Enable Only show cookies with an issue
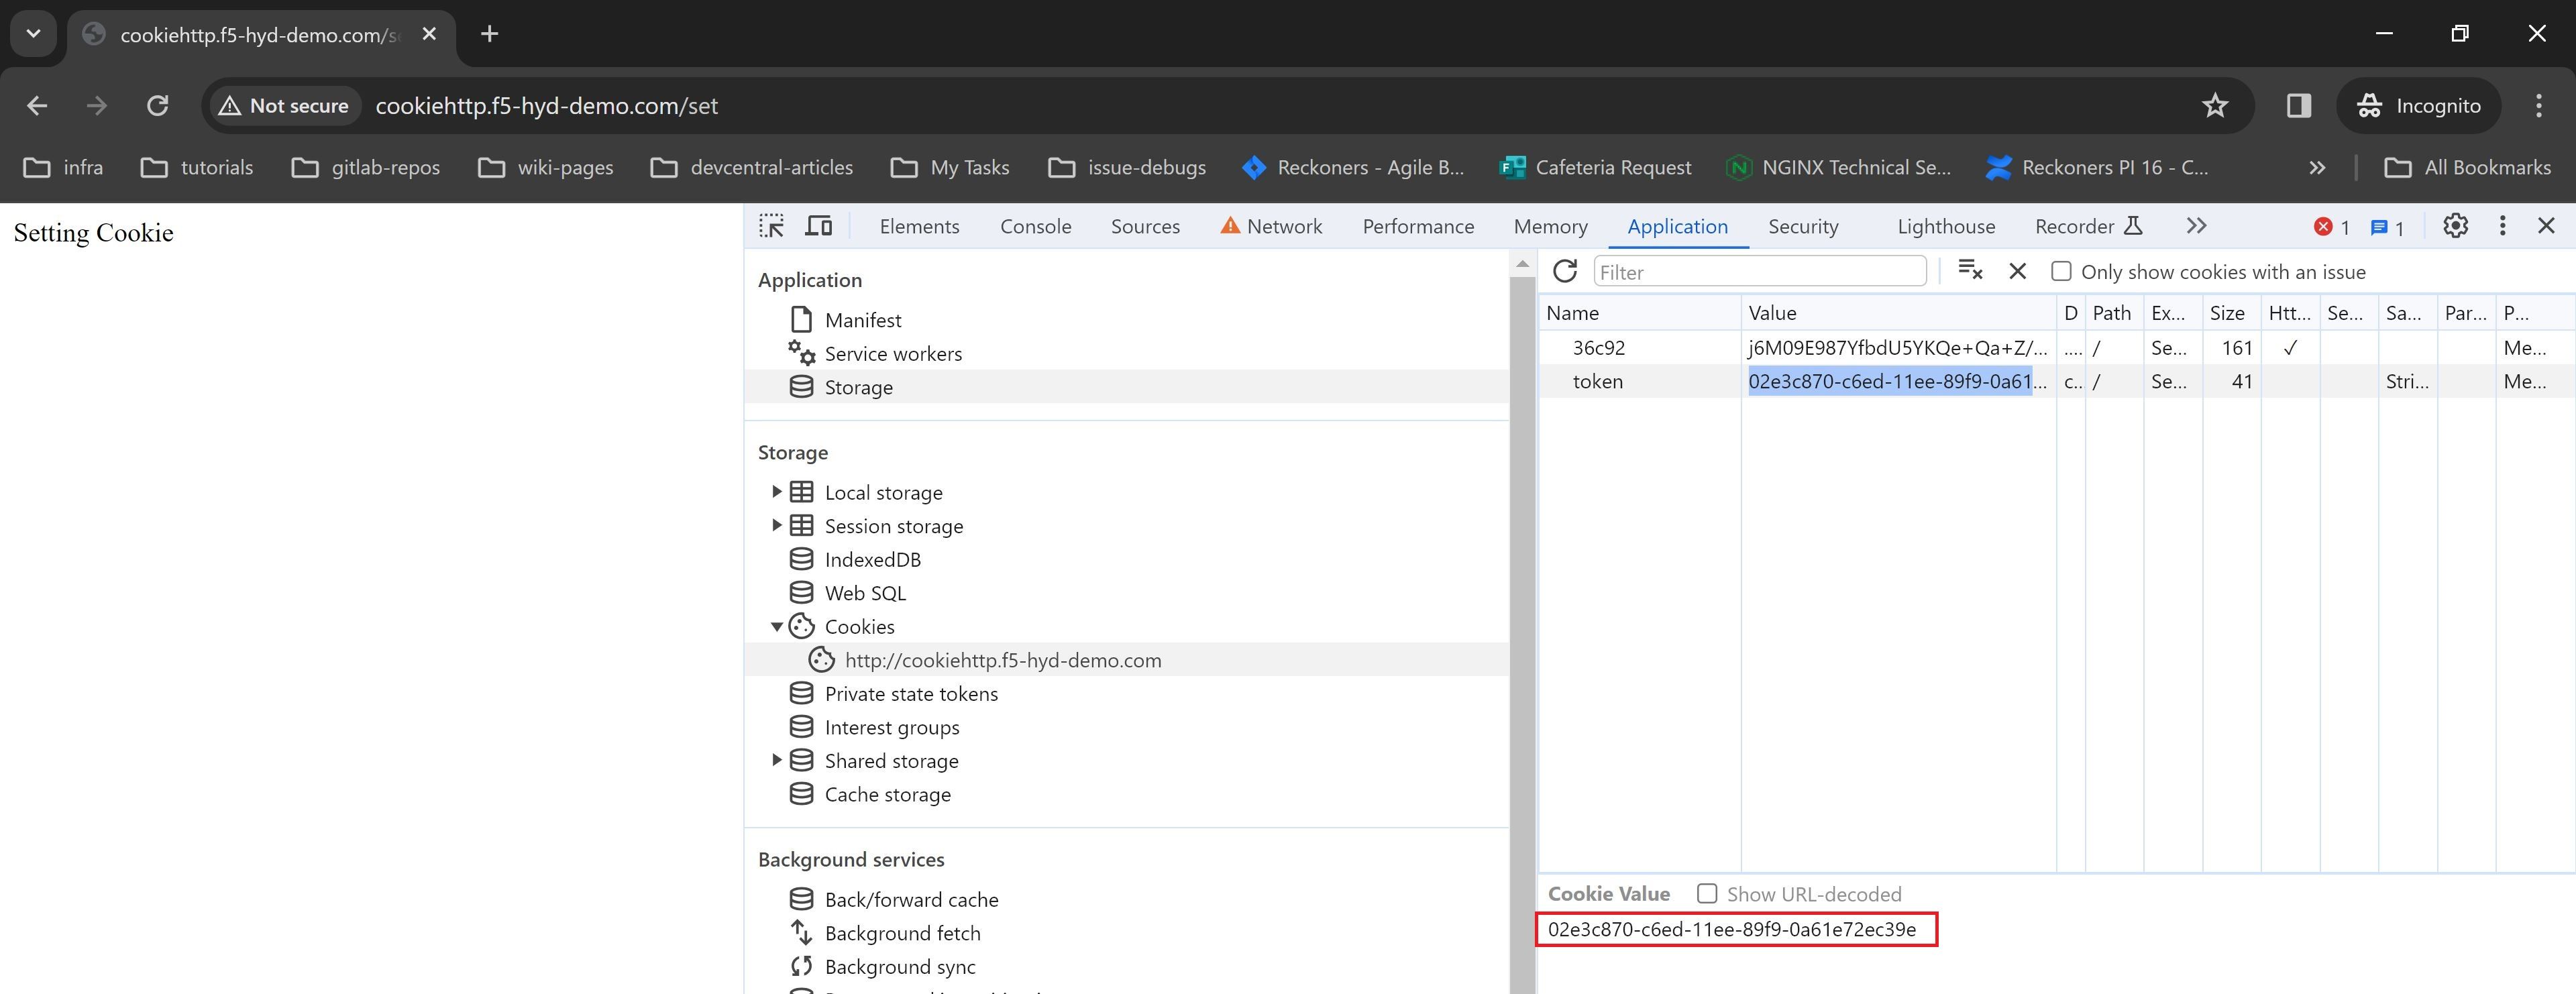The width and height of the screenshot is (2576, 994). [x=2061, y=272]
